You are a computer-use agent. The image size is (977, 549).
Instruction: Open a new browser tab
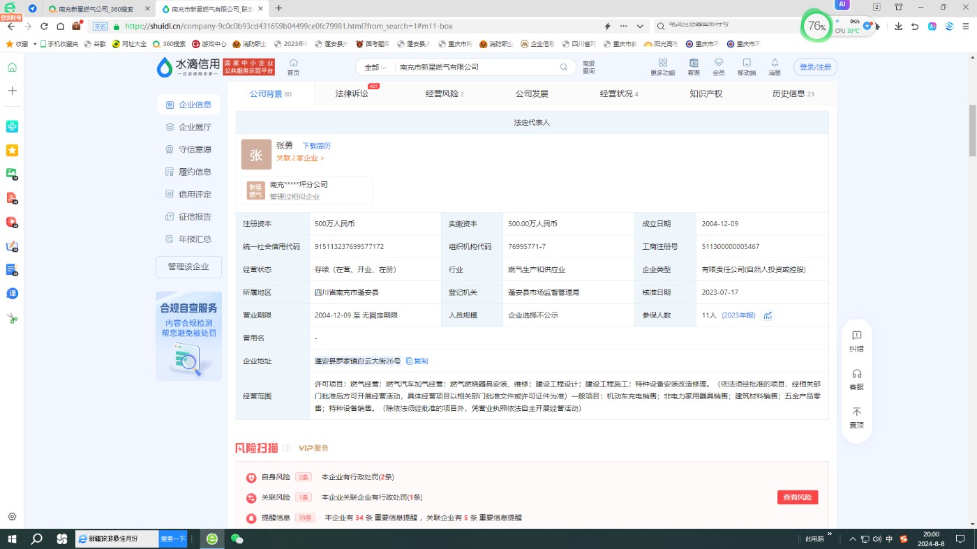pos(278,8)
